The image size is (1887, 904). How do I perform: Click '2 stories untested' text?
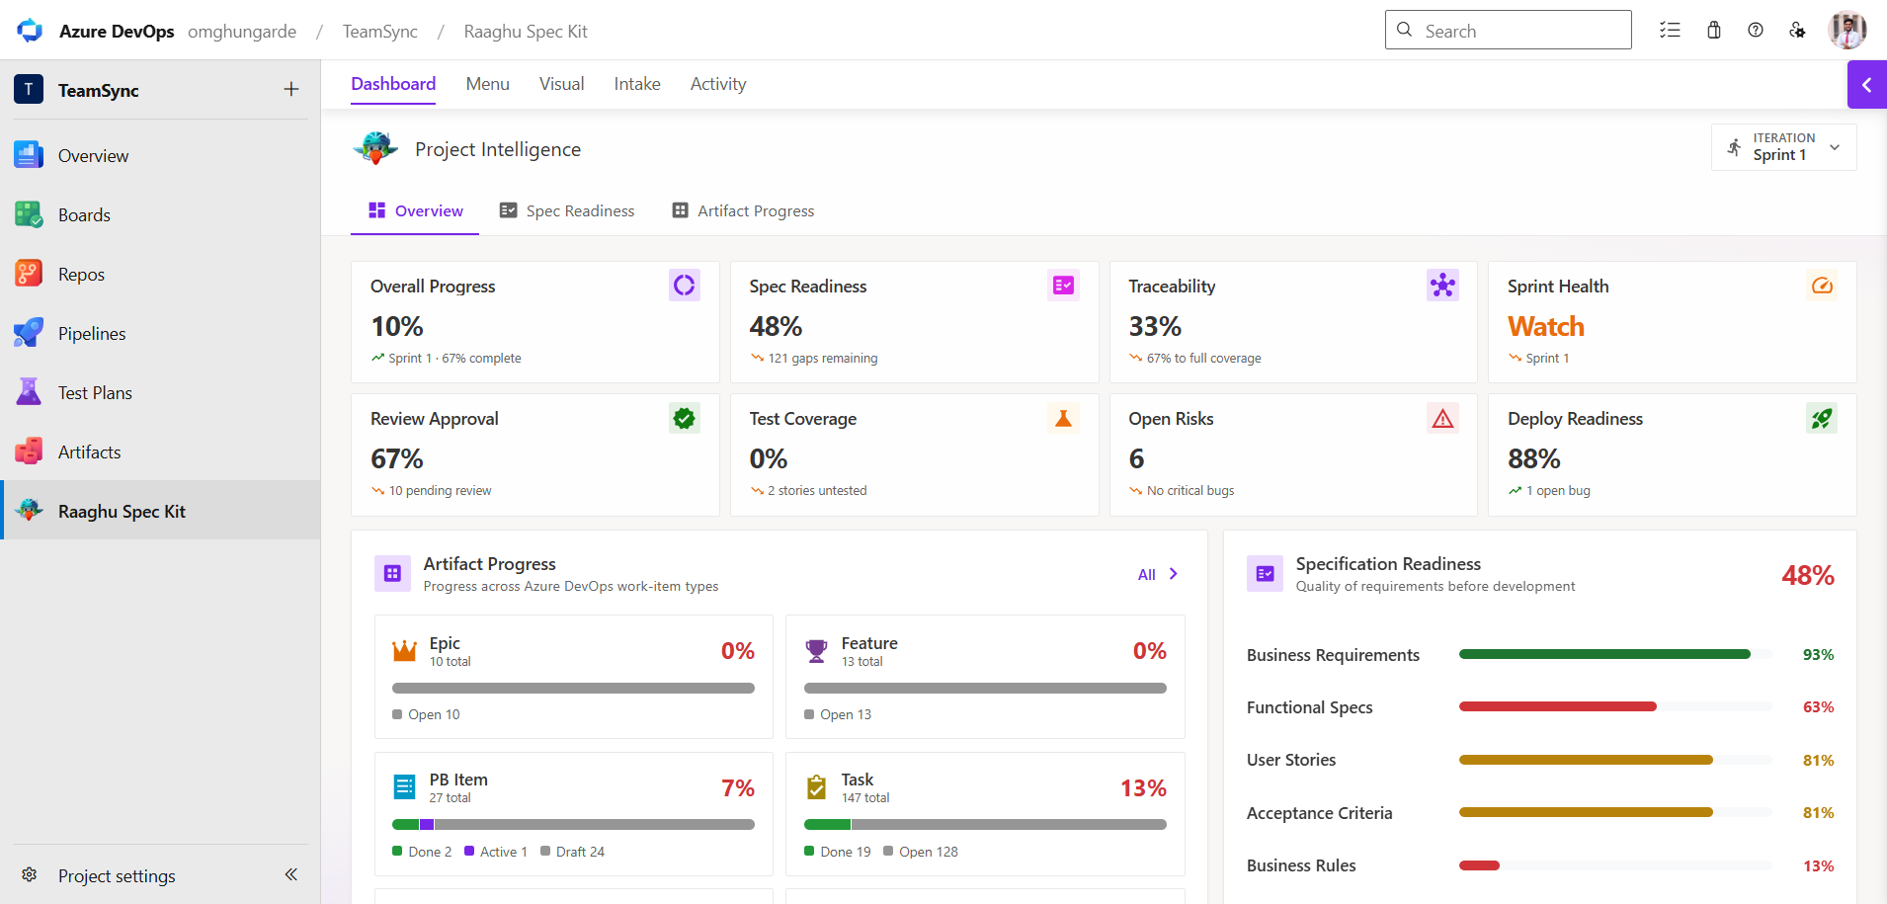[x=817, y=490]
